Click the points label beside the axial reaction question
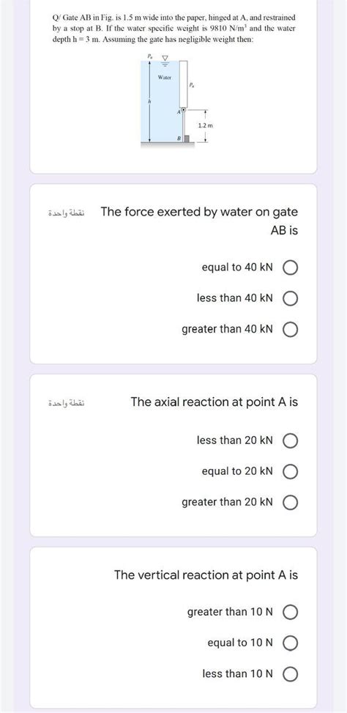 [x=69, y=403]
